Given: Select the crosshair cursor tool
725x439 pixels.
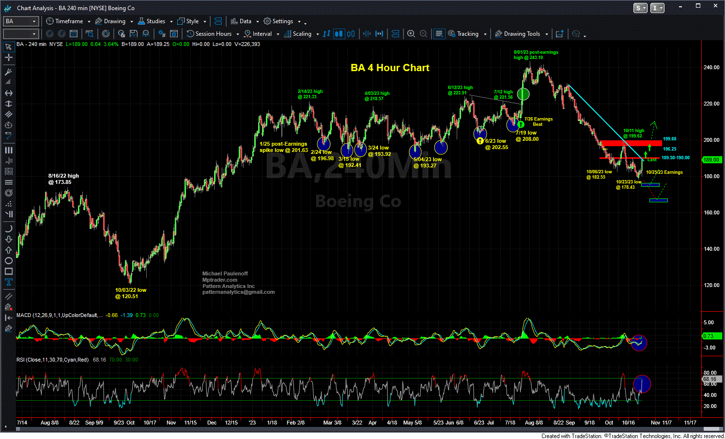Looking at the screenshot, I should pos(8,58).
